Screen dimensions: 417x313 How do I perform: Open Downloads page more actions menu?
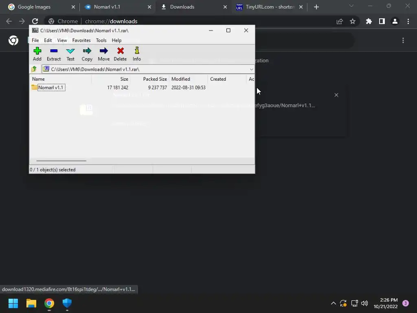[x=403, y=40]
